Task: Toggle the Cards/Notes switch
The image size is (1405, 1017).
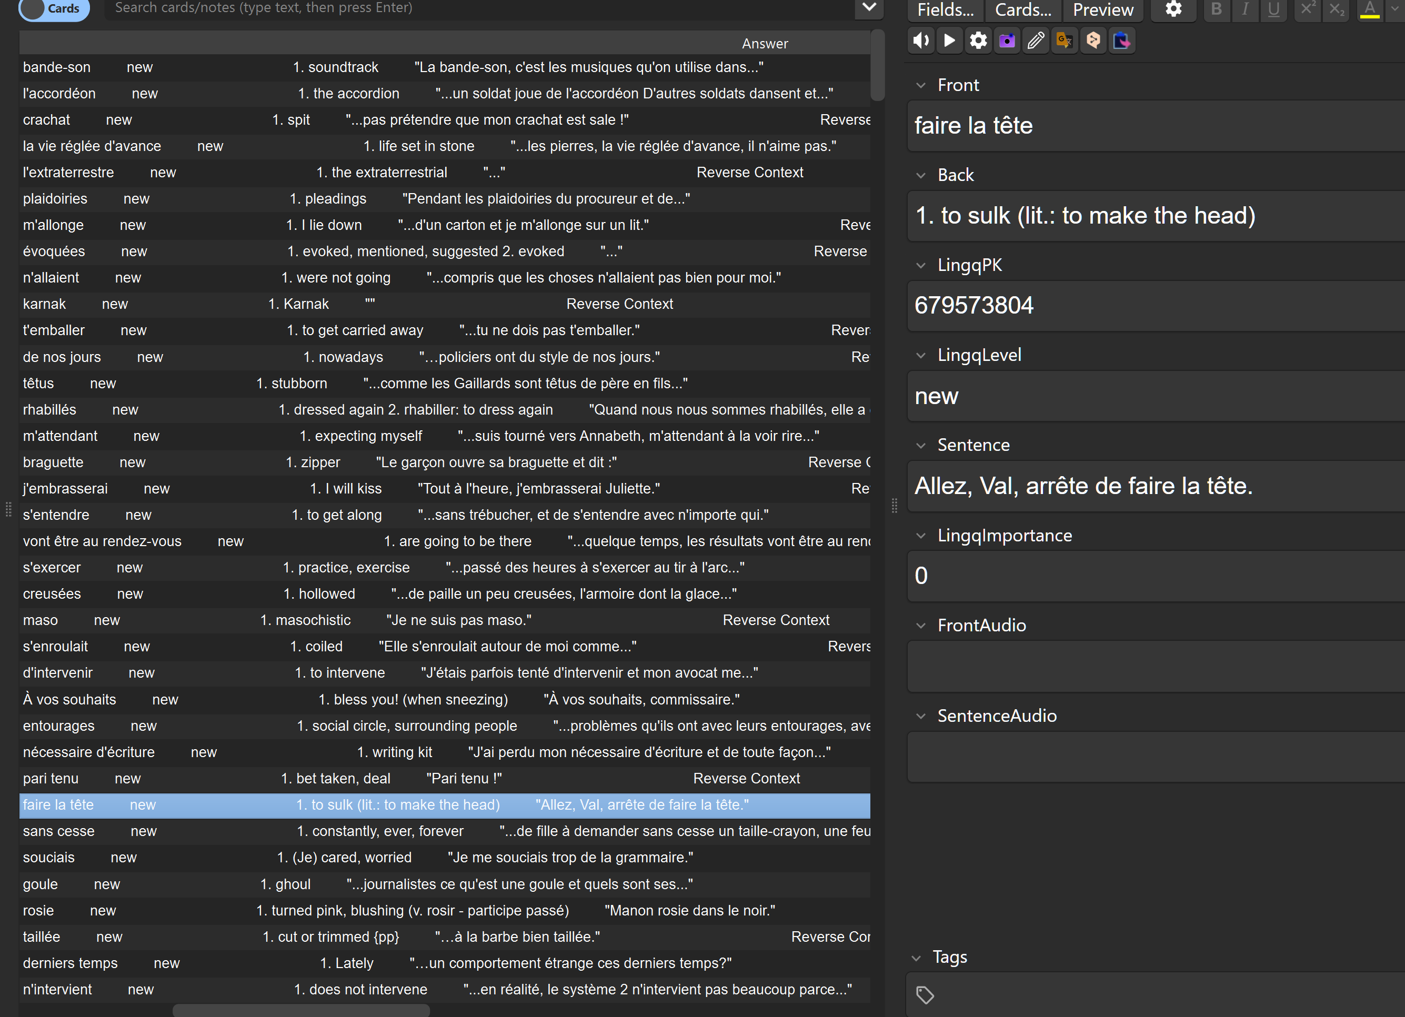Action: click(x=54, y=8)
